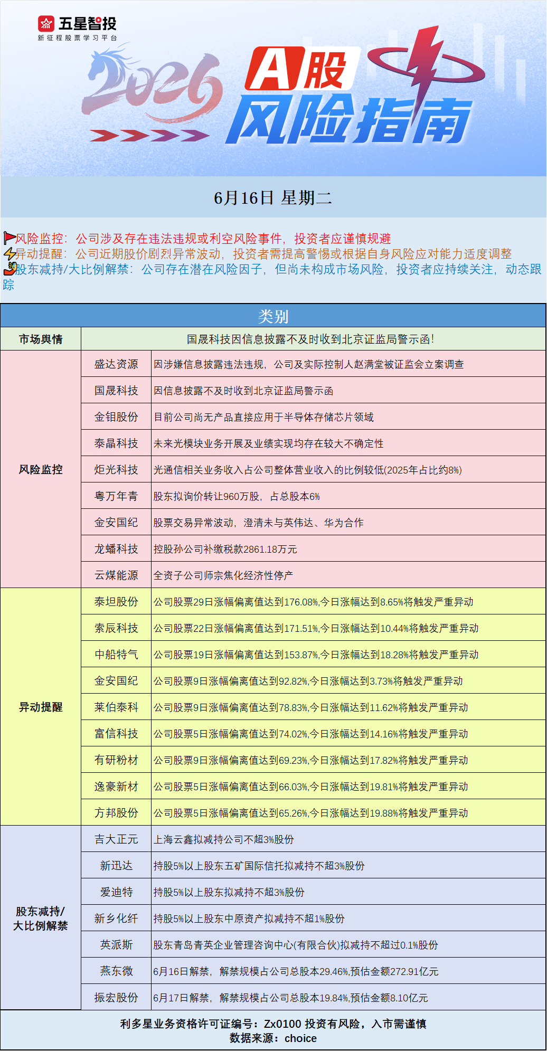Screen dimensions: 547x1051
Task: Click footer 数据来源: choice
Action: (x=273, y=1038)
